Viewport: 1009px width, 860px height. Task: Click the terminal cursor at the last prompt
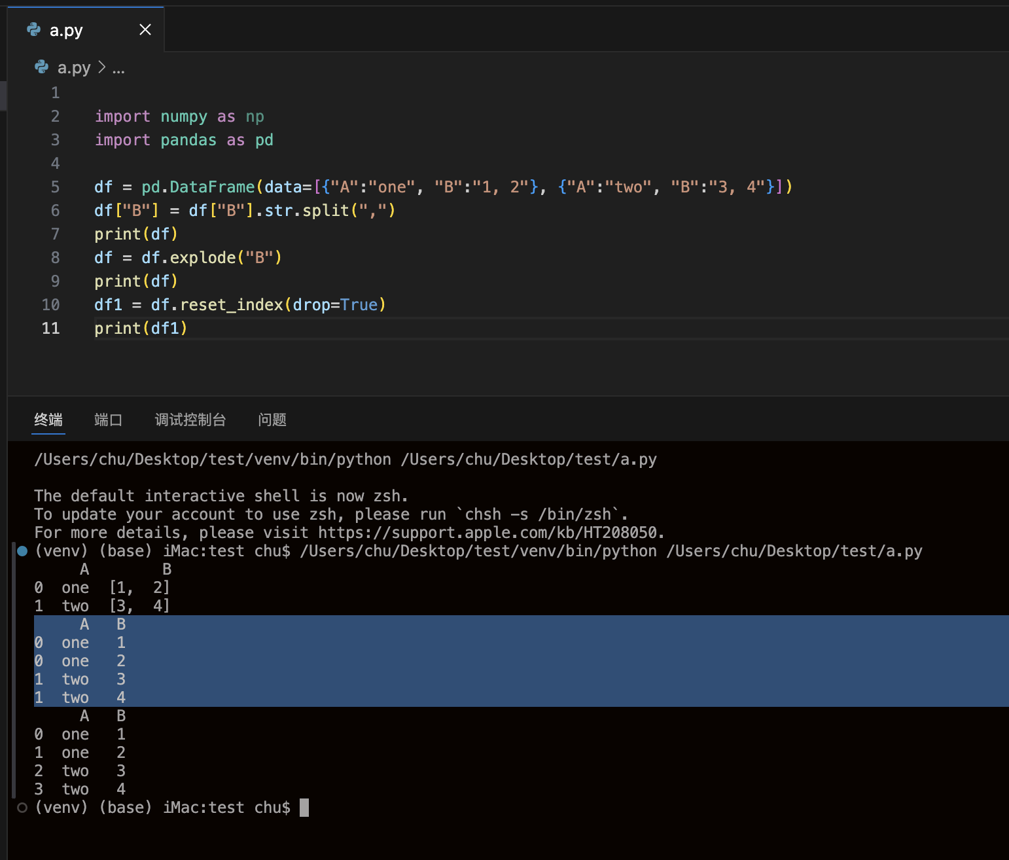[x=304, y=808]
